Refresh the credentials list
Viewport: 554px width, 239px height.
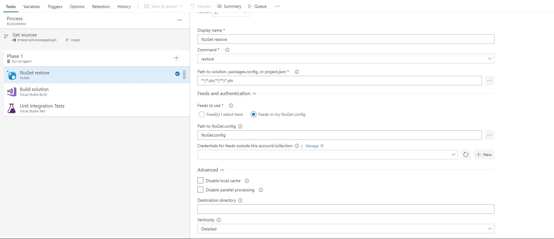(466, 155)
